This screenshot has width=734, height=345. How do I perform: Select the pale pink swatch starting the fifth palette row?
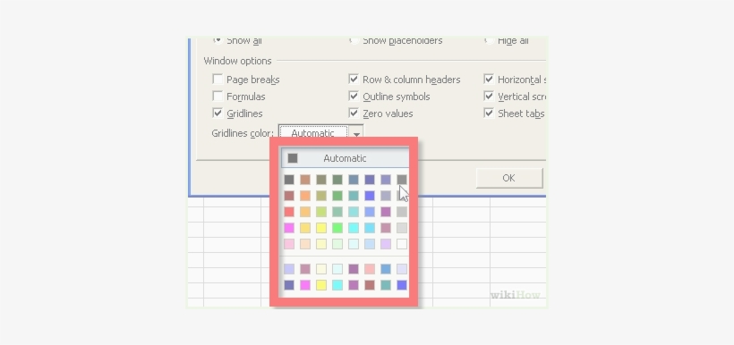pyautogui.click(x=289, y=244)
